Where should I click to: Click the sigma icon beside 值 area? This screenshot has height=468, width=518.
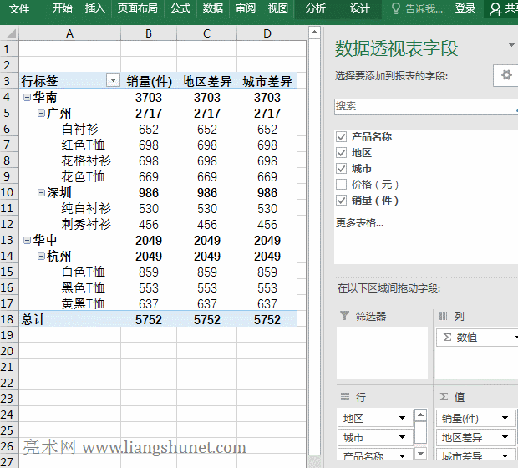[444, 397]
